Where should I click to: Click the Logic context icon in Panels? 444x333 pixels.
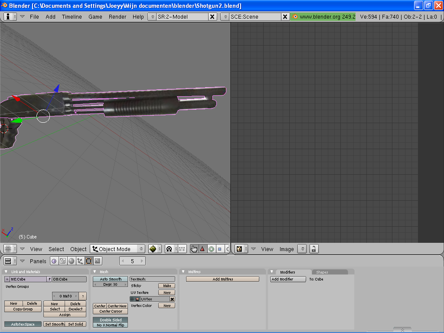tap(54, 261)
